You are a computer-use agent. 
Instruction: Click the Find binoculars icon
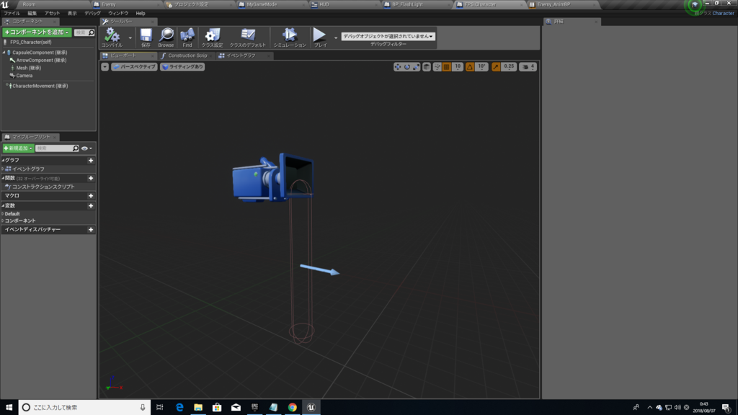(187, 37)
